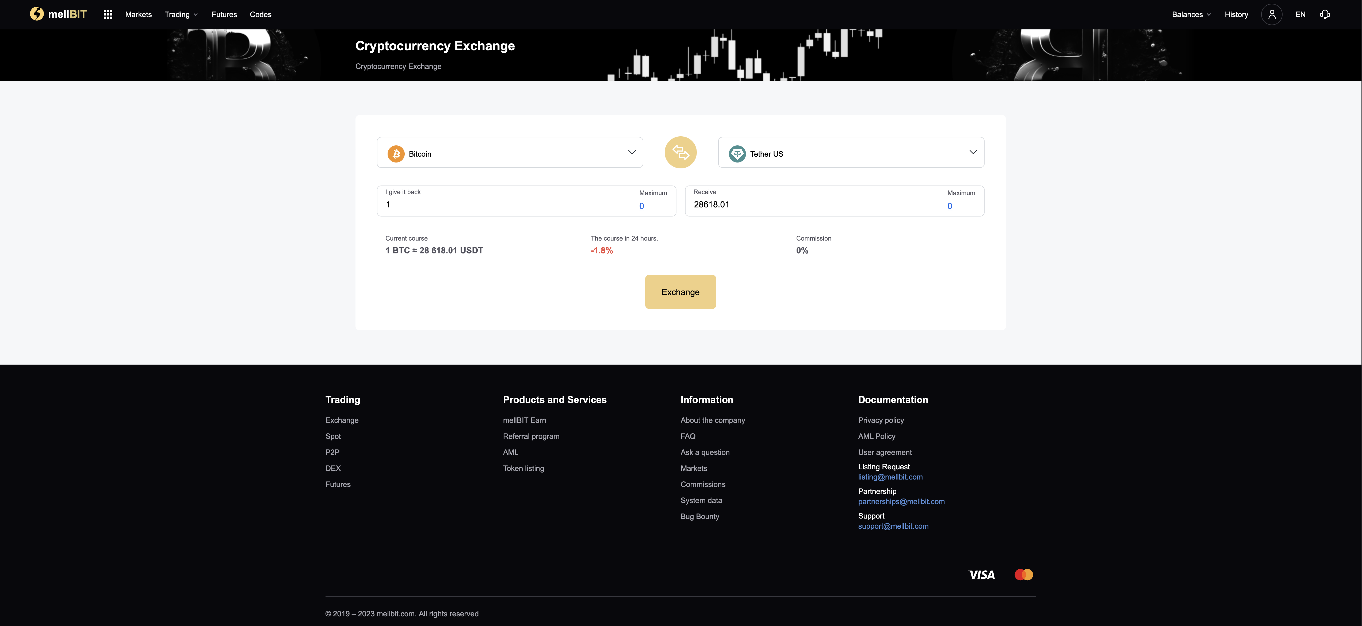Click the 'I give it back' amount field
Viewport: 1362px width, 626px height.
pos(508,204)
